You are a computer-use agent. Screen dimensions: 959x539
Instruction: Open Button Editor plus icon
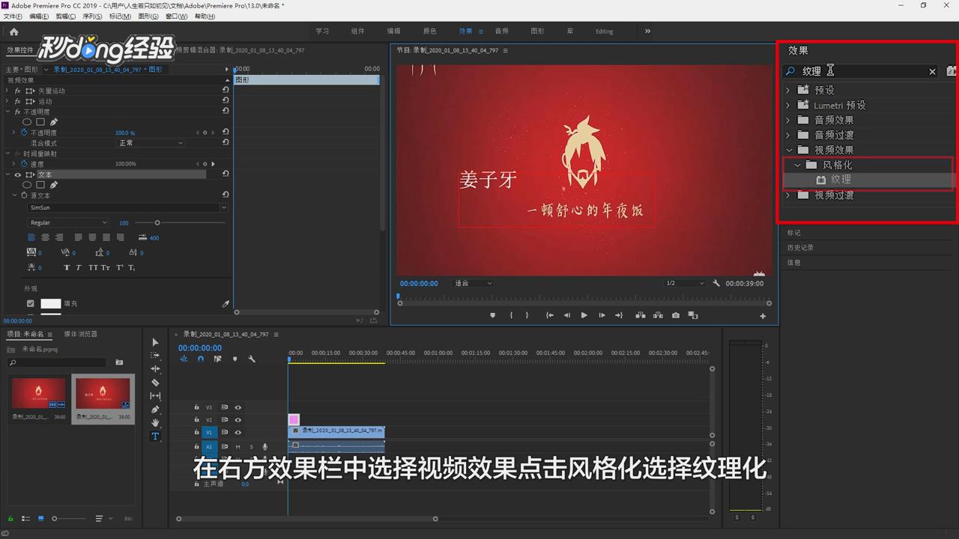pyautogui.click(x=763, y=316)
